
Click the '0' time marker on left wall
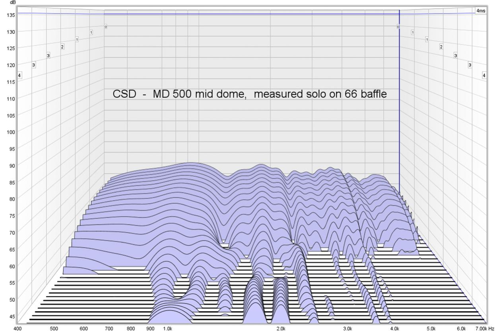tap(105, 27)
